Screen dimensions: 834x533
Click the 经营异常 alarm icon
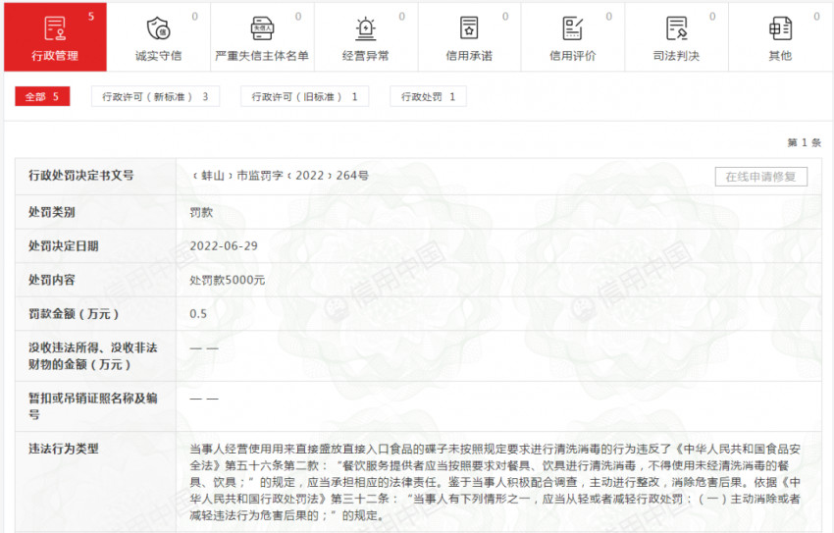click(x=365, y=27)
